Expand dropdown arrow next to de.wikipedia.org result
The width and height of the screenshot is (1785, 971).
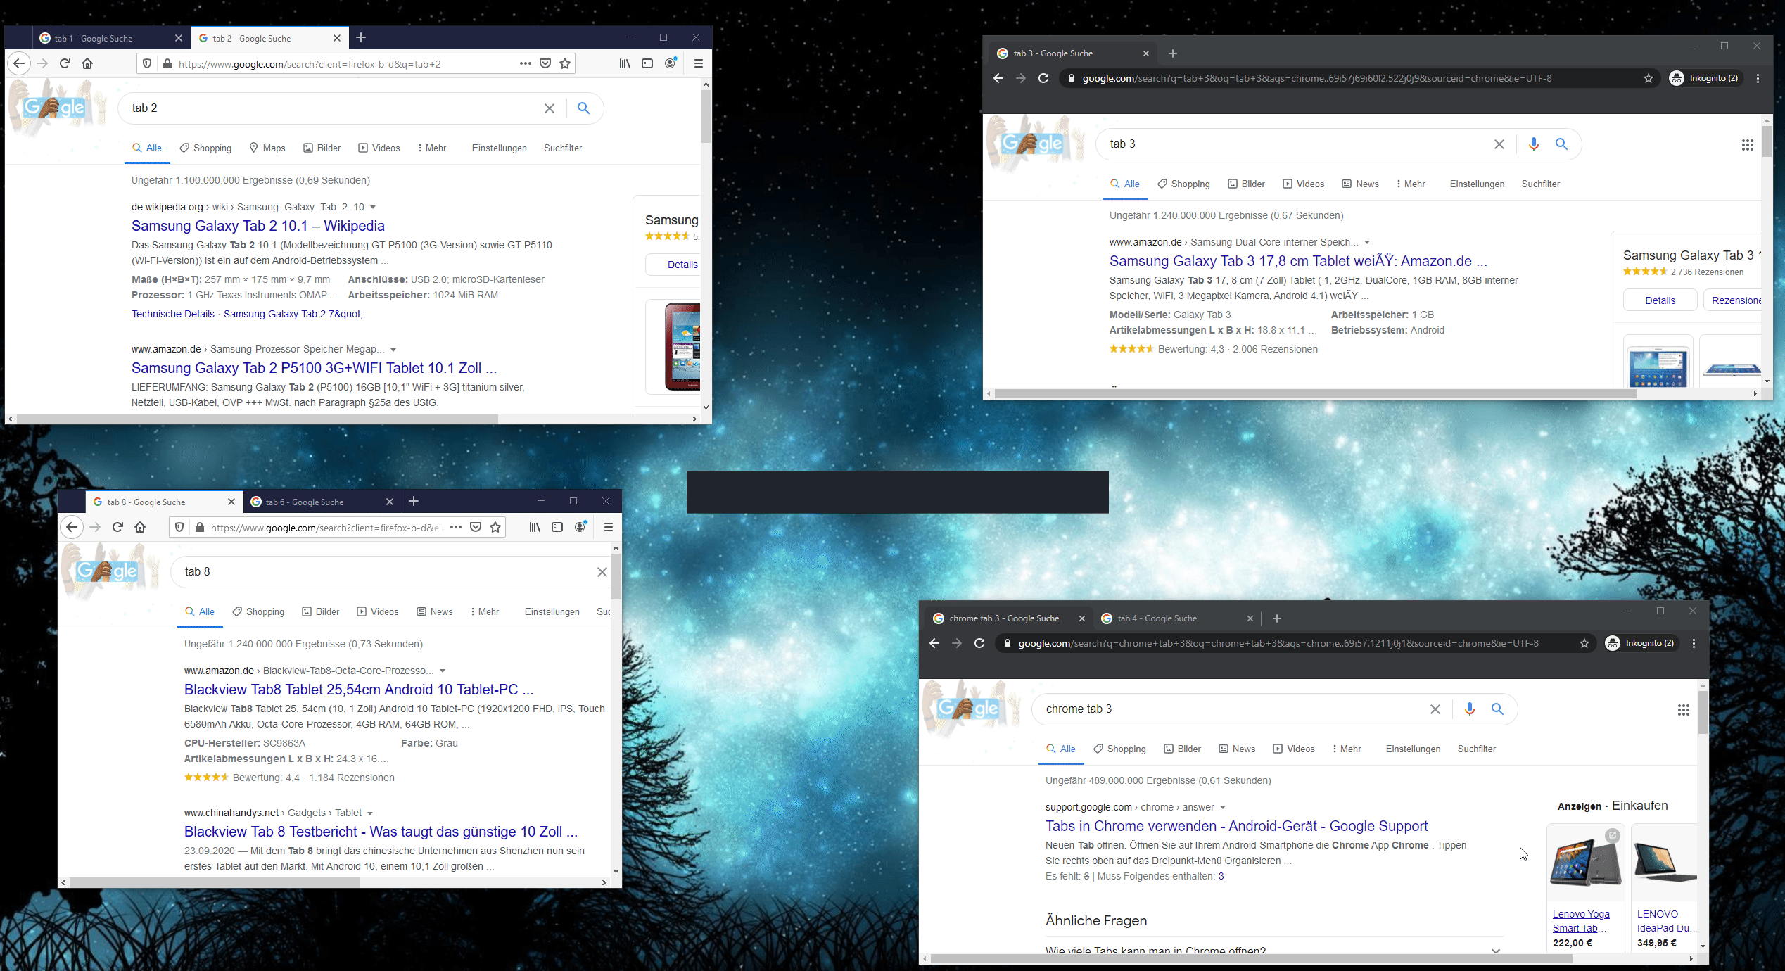coord(373,207)
